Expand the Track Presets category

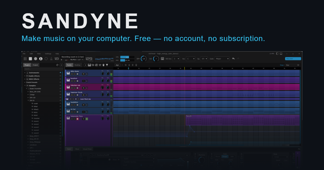click(x=25, y=82)
